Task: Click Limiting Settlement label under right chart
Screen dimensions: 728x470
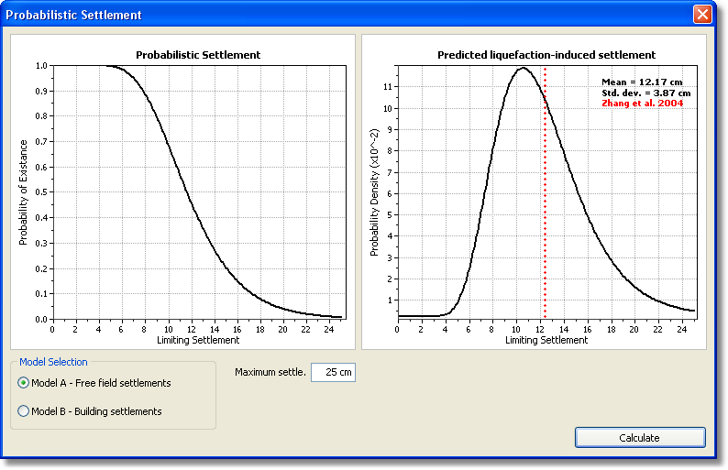Action: (x=546, y=340)
